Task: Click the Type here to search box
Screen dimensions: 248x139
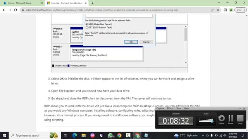Action: coord(35,136)
